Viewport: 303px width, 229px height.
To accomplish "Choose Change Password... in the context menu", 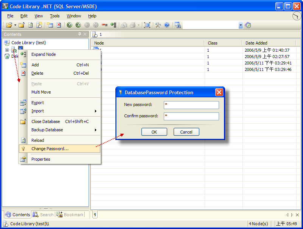I will click(60, 149).
